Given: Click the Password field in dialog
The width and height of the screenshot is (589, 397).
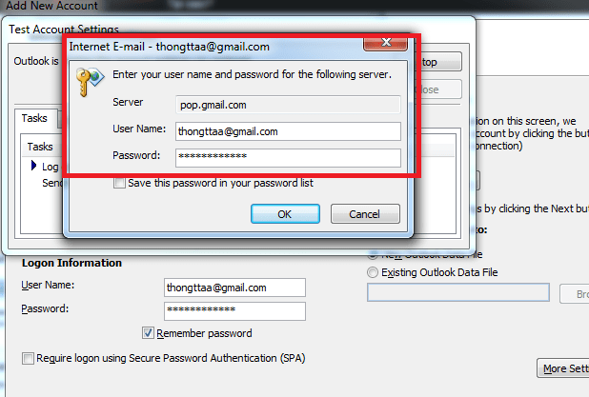Looking at the screenshot, I should (288, 158).
